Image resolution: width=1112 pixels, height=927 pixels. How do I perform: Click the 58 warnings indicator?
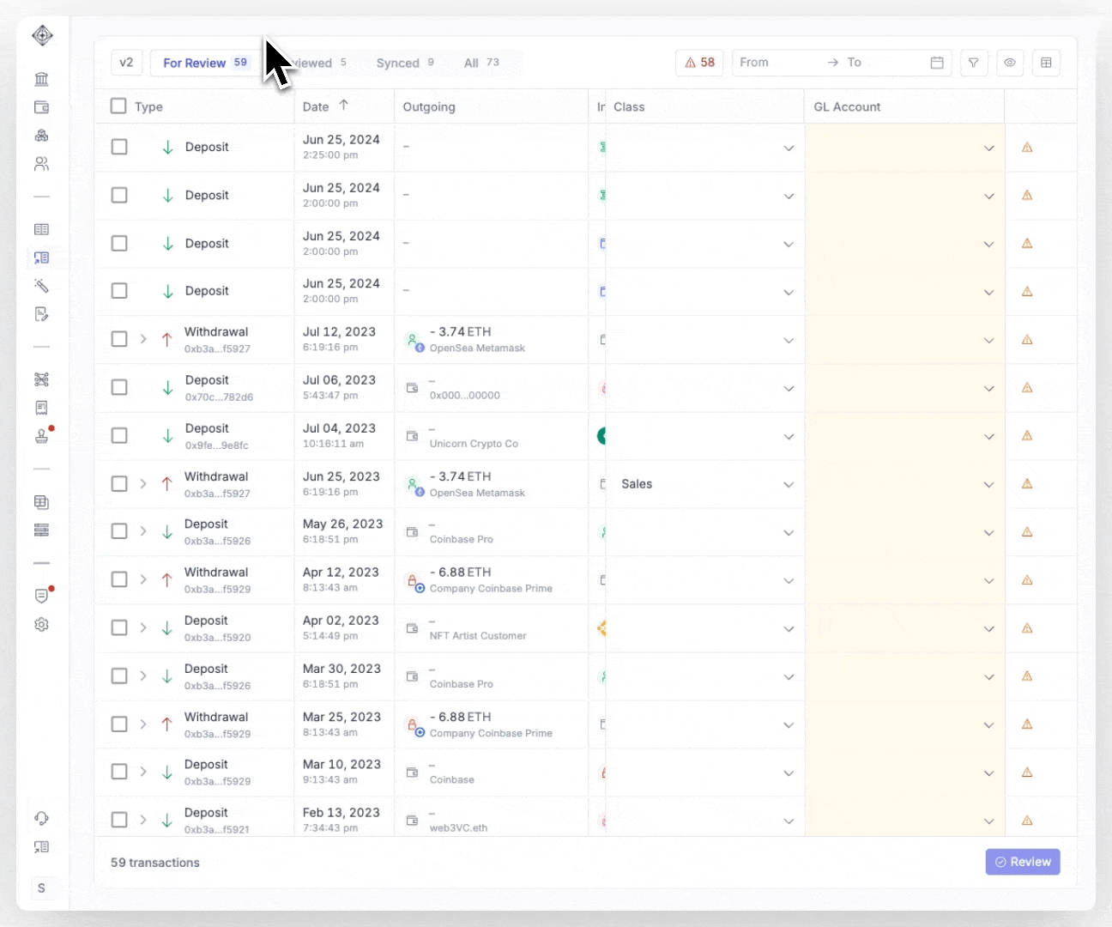coord(698,62)
